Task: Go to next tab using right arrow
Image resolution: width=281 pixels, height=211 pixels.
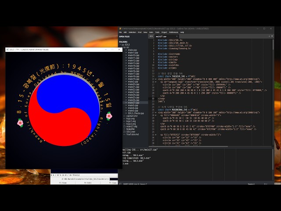Action: (152, 36)
